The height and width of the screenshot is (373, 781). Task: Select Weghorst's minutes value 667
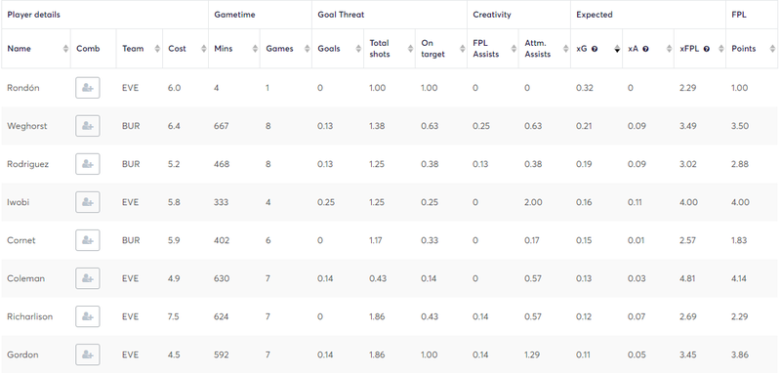pyautogui.click(x=222, y=126)
